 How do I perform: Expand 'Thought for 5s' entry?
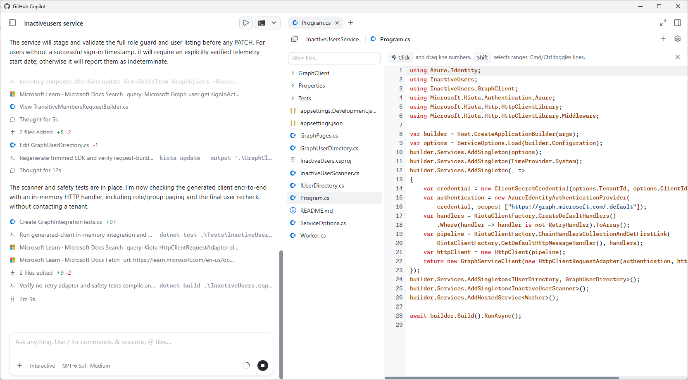(x=38, y=119)
